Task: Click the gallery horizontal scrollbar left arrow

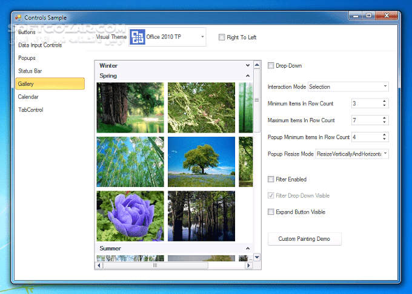Action: (x=100, y=265)
